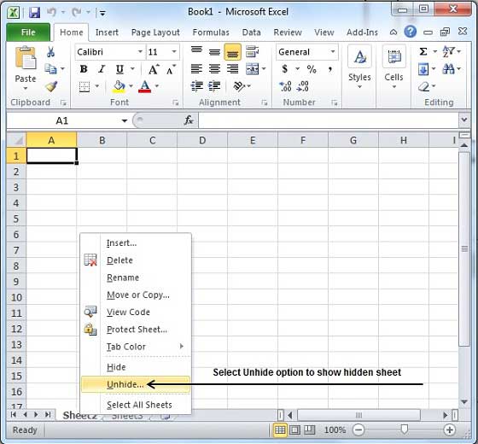
Task: Choose Unhide... from the context menu
Action: click(136, 384)
